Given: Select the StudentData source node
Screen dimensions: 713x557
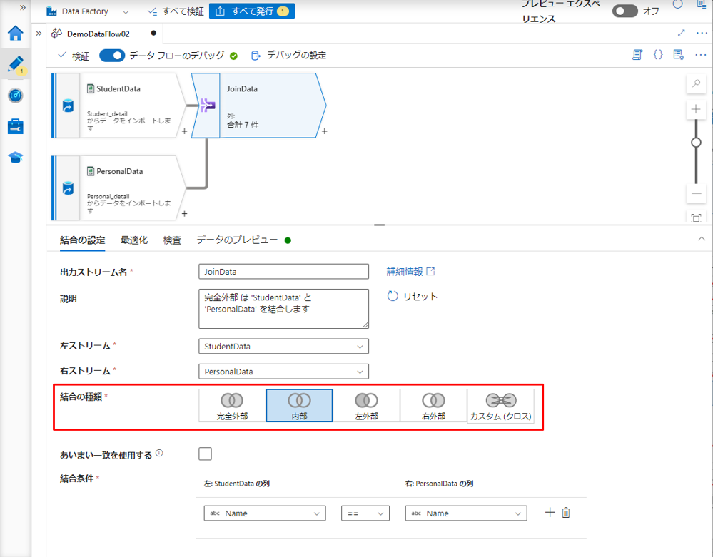Looking at the screenshot, I should pyautogui.click(x=119, y=106).
